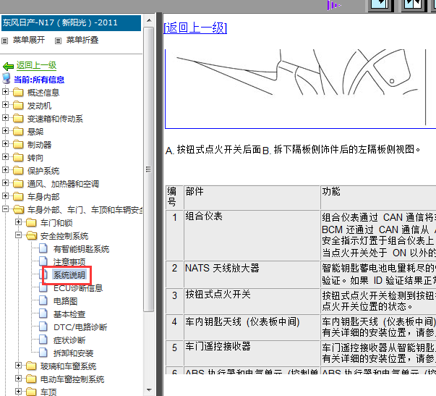Image resolution: width=436 pixels, height=396 pixels.
Task: Click the 按钮式点火开关 table cell
Action: pyautogui.click(x=252, y=300)
